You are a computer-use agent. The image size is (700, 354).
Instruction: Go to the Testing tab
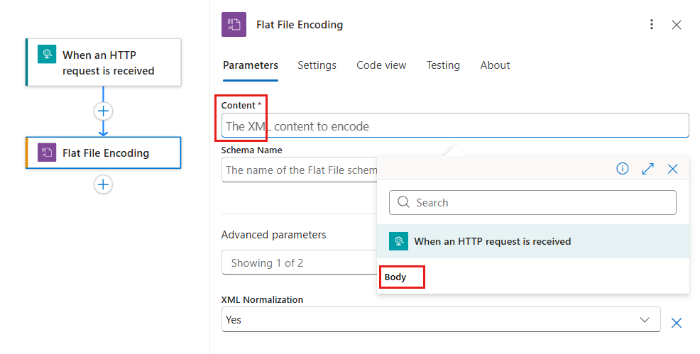(443, 65)
